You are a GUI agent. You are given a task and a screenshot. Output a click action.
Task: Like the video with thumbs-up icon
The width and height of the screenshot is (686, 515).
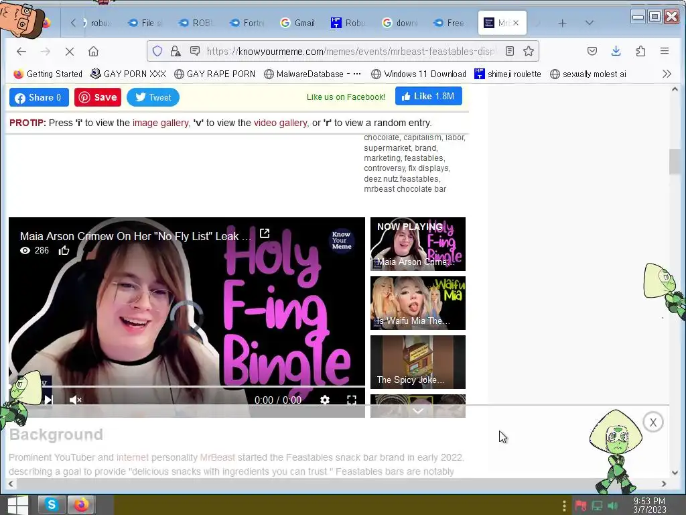(x=64, y=251)
